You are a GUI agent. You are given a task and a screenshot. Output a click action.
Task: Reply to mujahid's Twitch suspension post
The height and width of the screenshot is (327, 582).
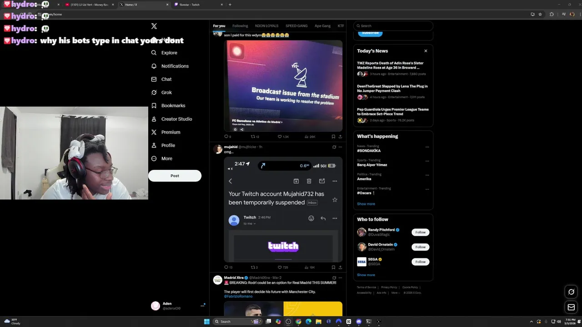click(228, 267)
